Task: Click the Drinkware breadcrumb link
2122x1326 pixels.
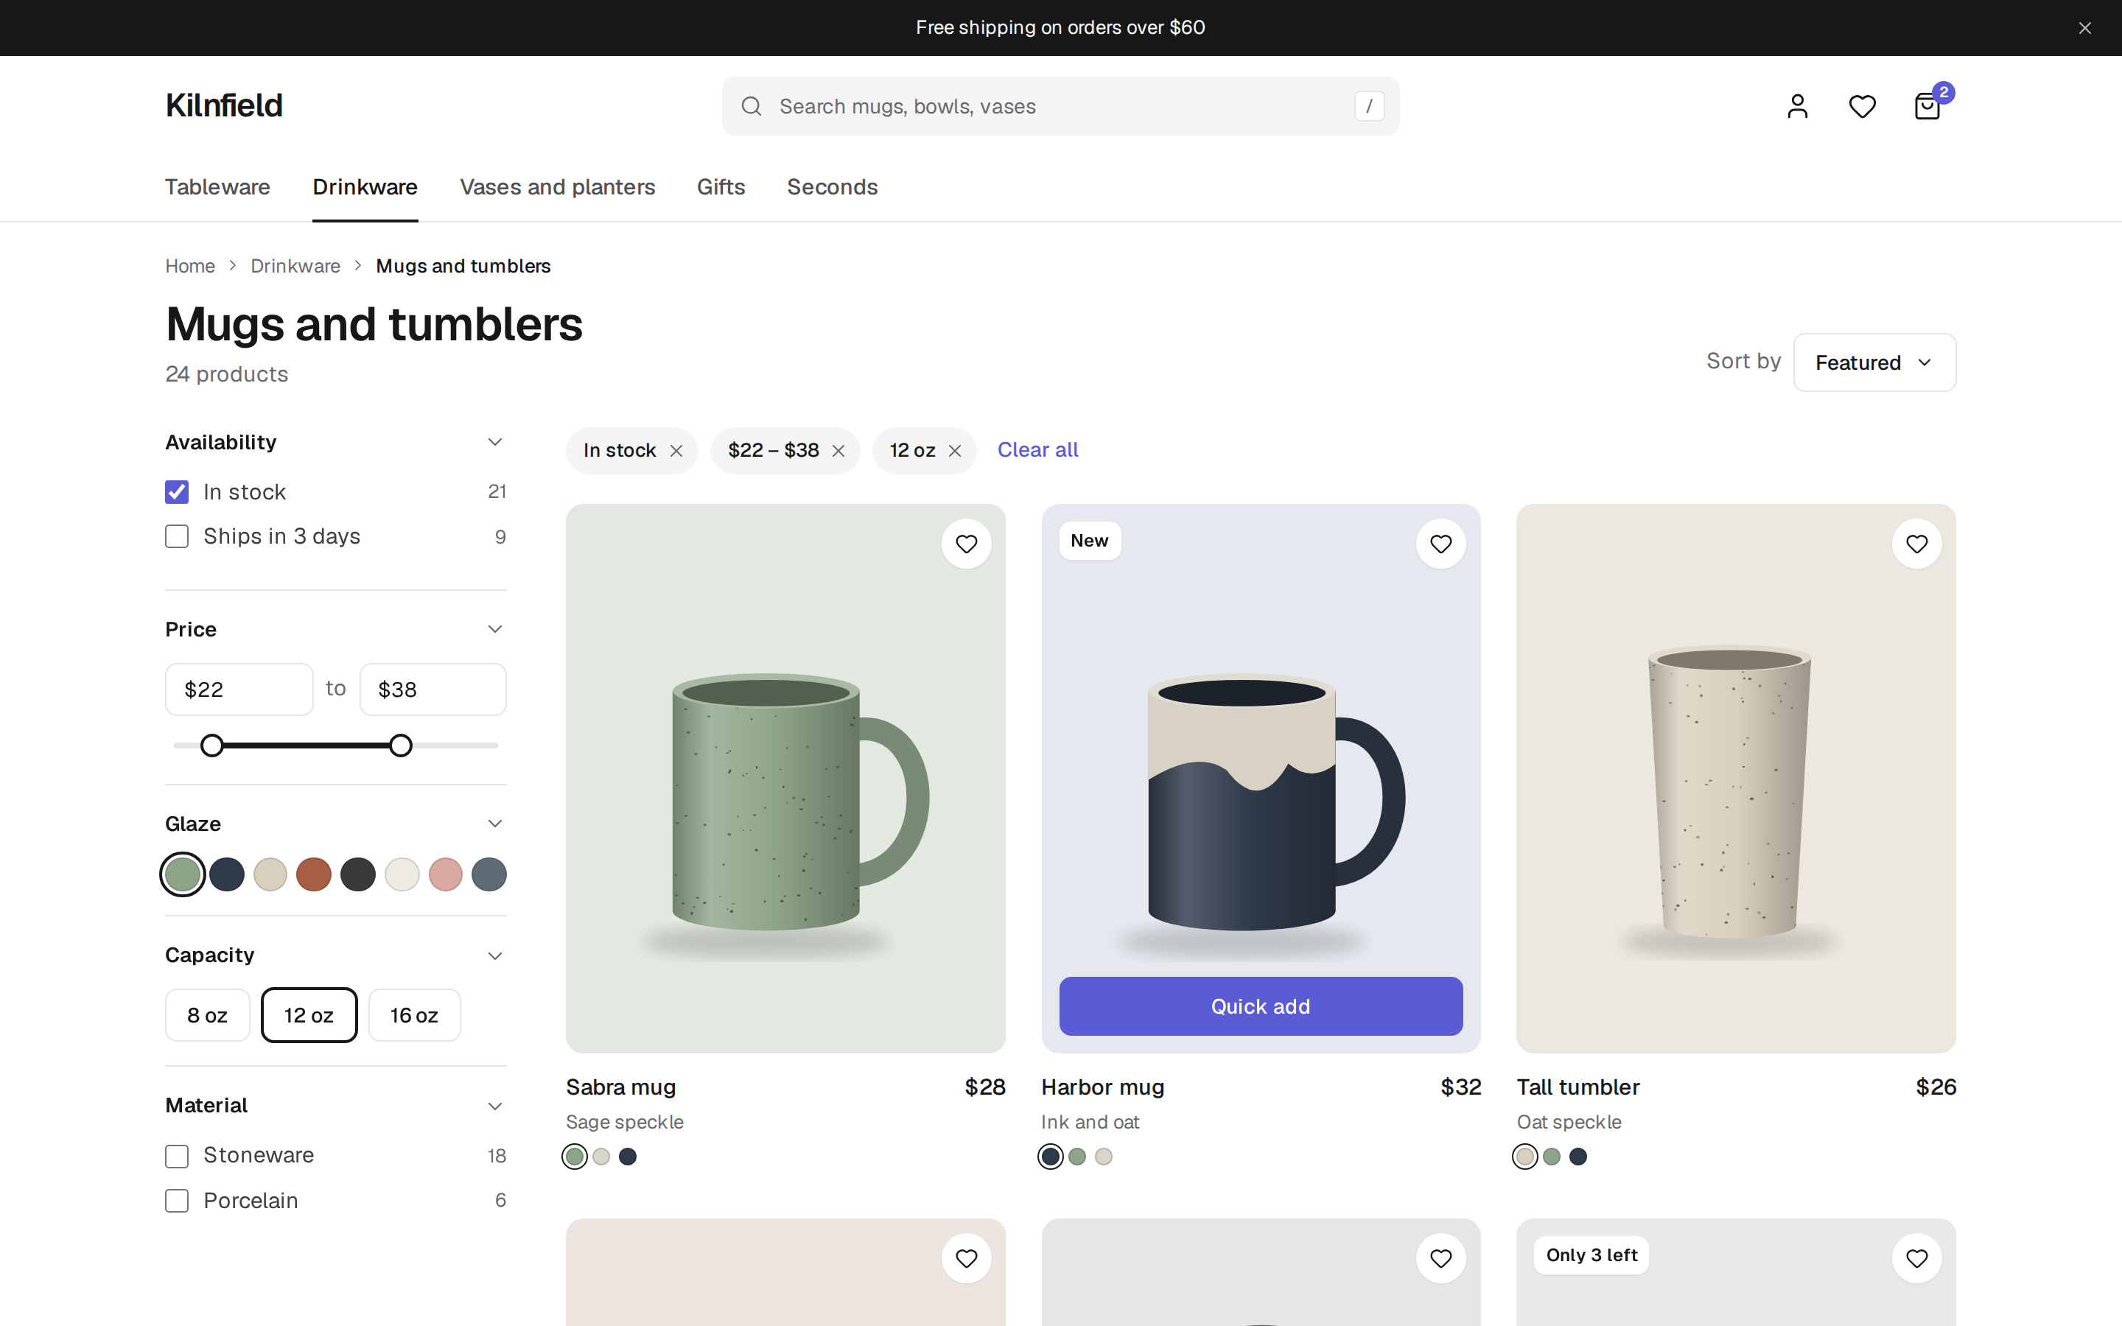Action: [295, 266]
